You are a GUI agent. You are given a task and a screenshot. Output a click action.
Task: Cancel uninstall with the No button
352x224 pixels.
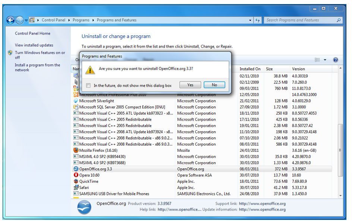214,85
